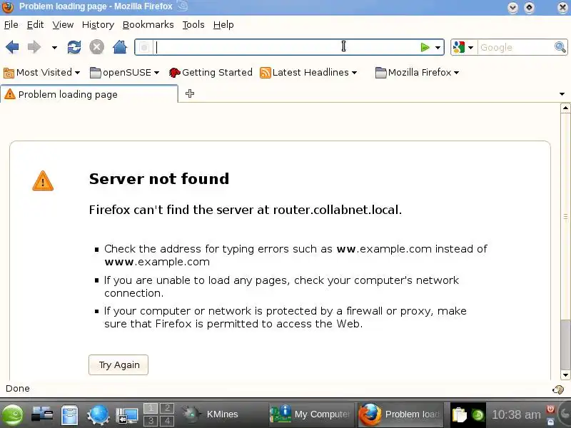Open the Help menu
The width and height of the screenshot is (571, 428).
click(223, 25)
